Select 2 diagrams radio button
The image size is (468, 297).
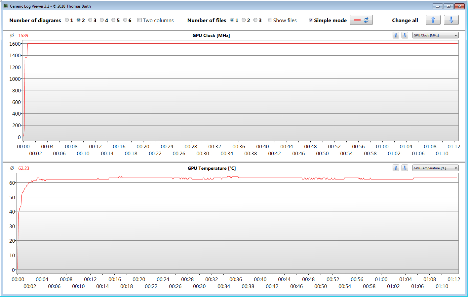click(x=79, y=20)
